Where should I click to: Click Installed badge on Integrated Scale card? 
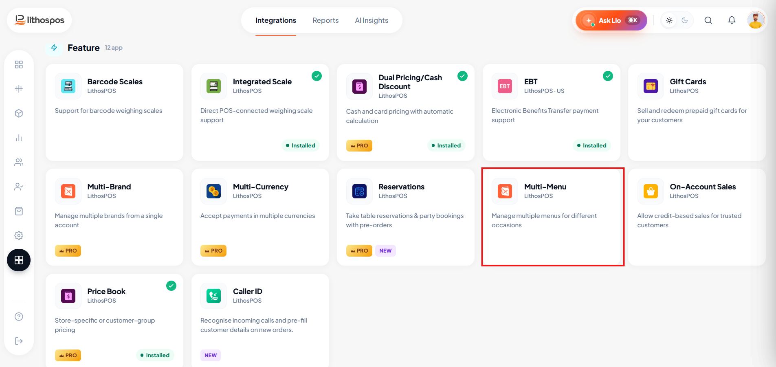(301, 145)
